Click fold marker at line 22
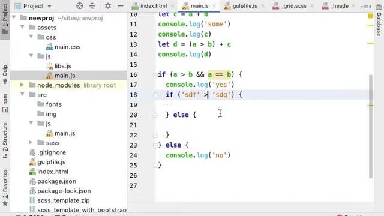The height and width of the screenshot is (216, 384). coord(155,135)
